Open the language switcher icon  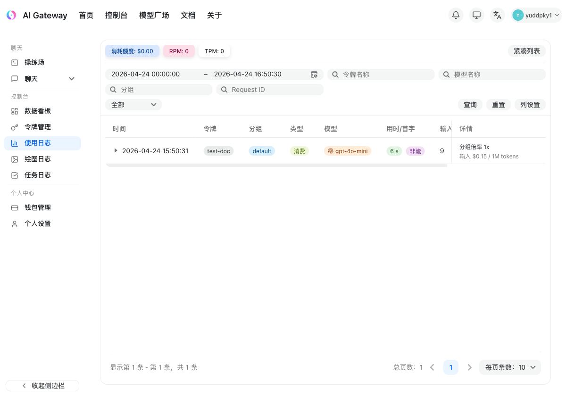(497, 15)
